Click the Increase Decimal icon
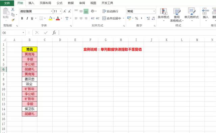 pos(148,18)
